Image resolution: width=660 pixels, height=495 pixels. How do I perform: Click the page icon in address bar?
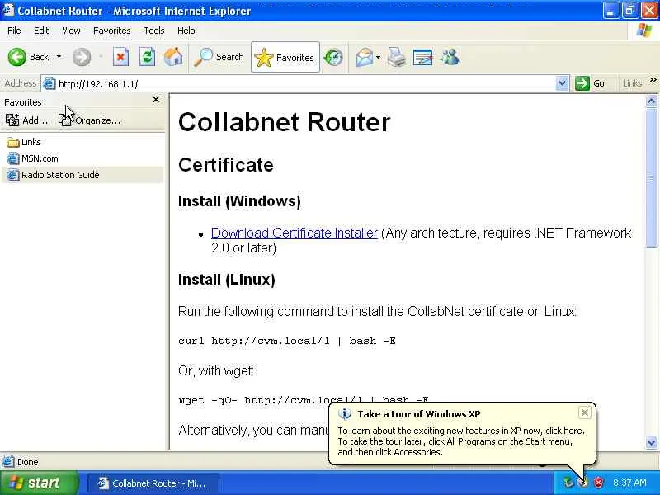click(x=49, y=83)
